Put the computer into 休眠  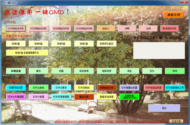click(127, 29)
